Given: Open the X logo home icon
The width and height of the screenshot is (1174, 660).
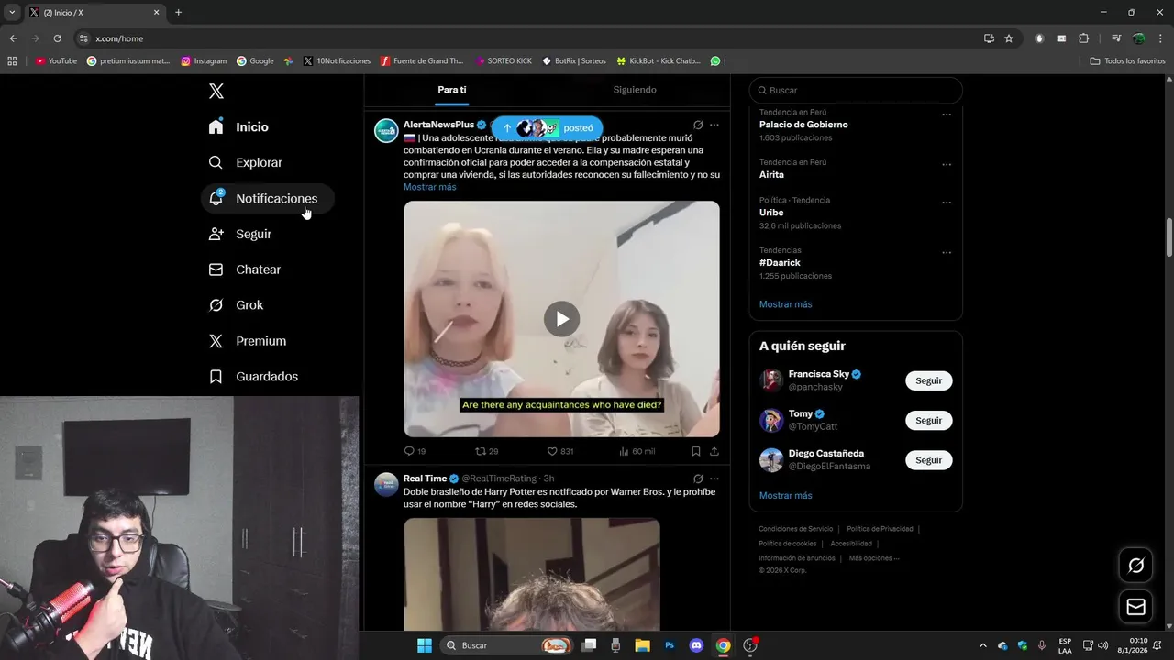Looking at the screenshot, I should click(216, 91).
